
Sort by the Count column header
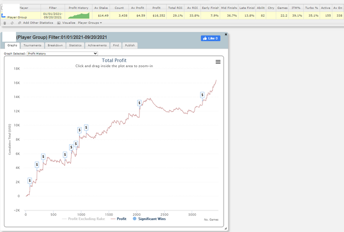[x=119, y=8]
